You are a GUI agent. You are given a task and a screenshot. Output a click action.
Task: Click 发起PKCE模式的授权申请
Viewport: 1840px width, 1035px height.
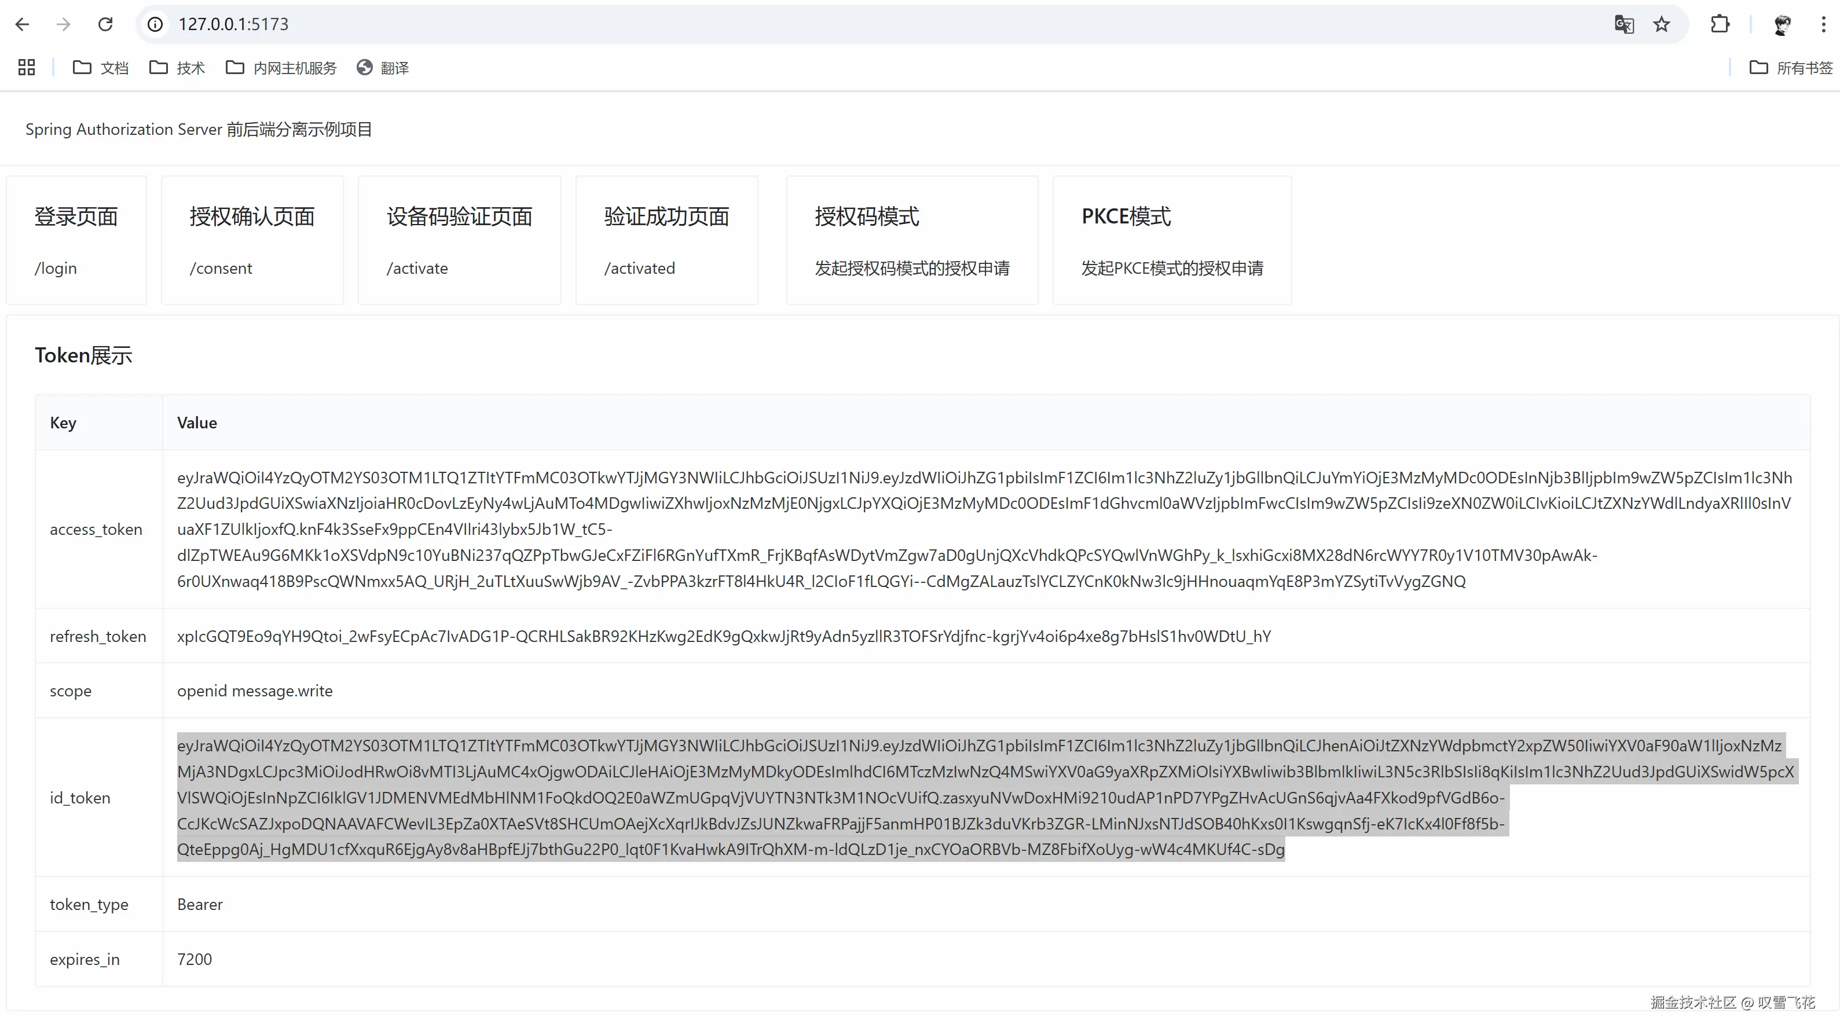1171,269
